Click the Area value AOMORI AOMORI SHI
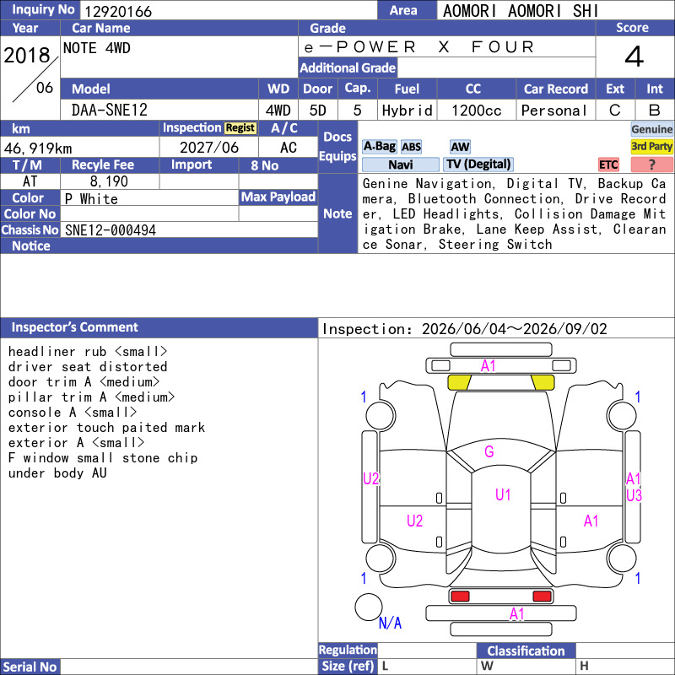This screenshot has height=675, width=675. point(521,11)
